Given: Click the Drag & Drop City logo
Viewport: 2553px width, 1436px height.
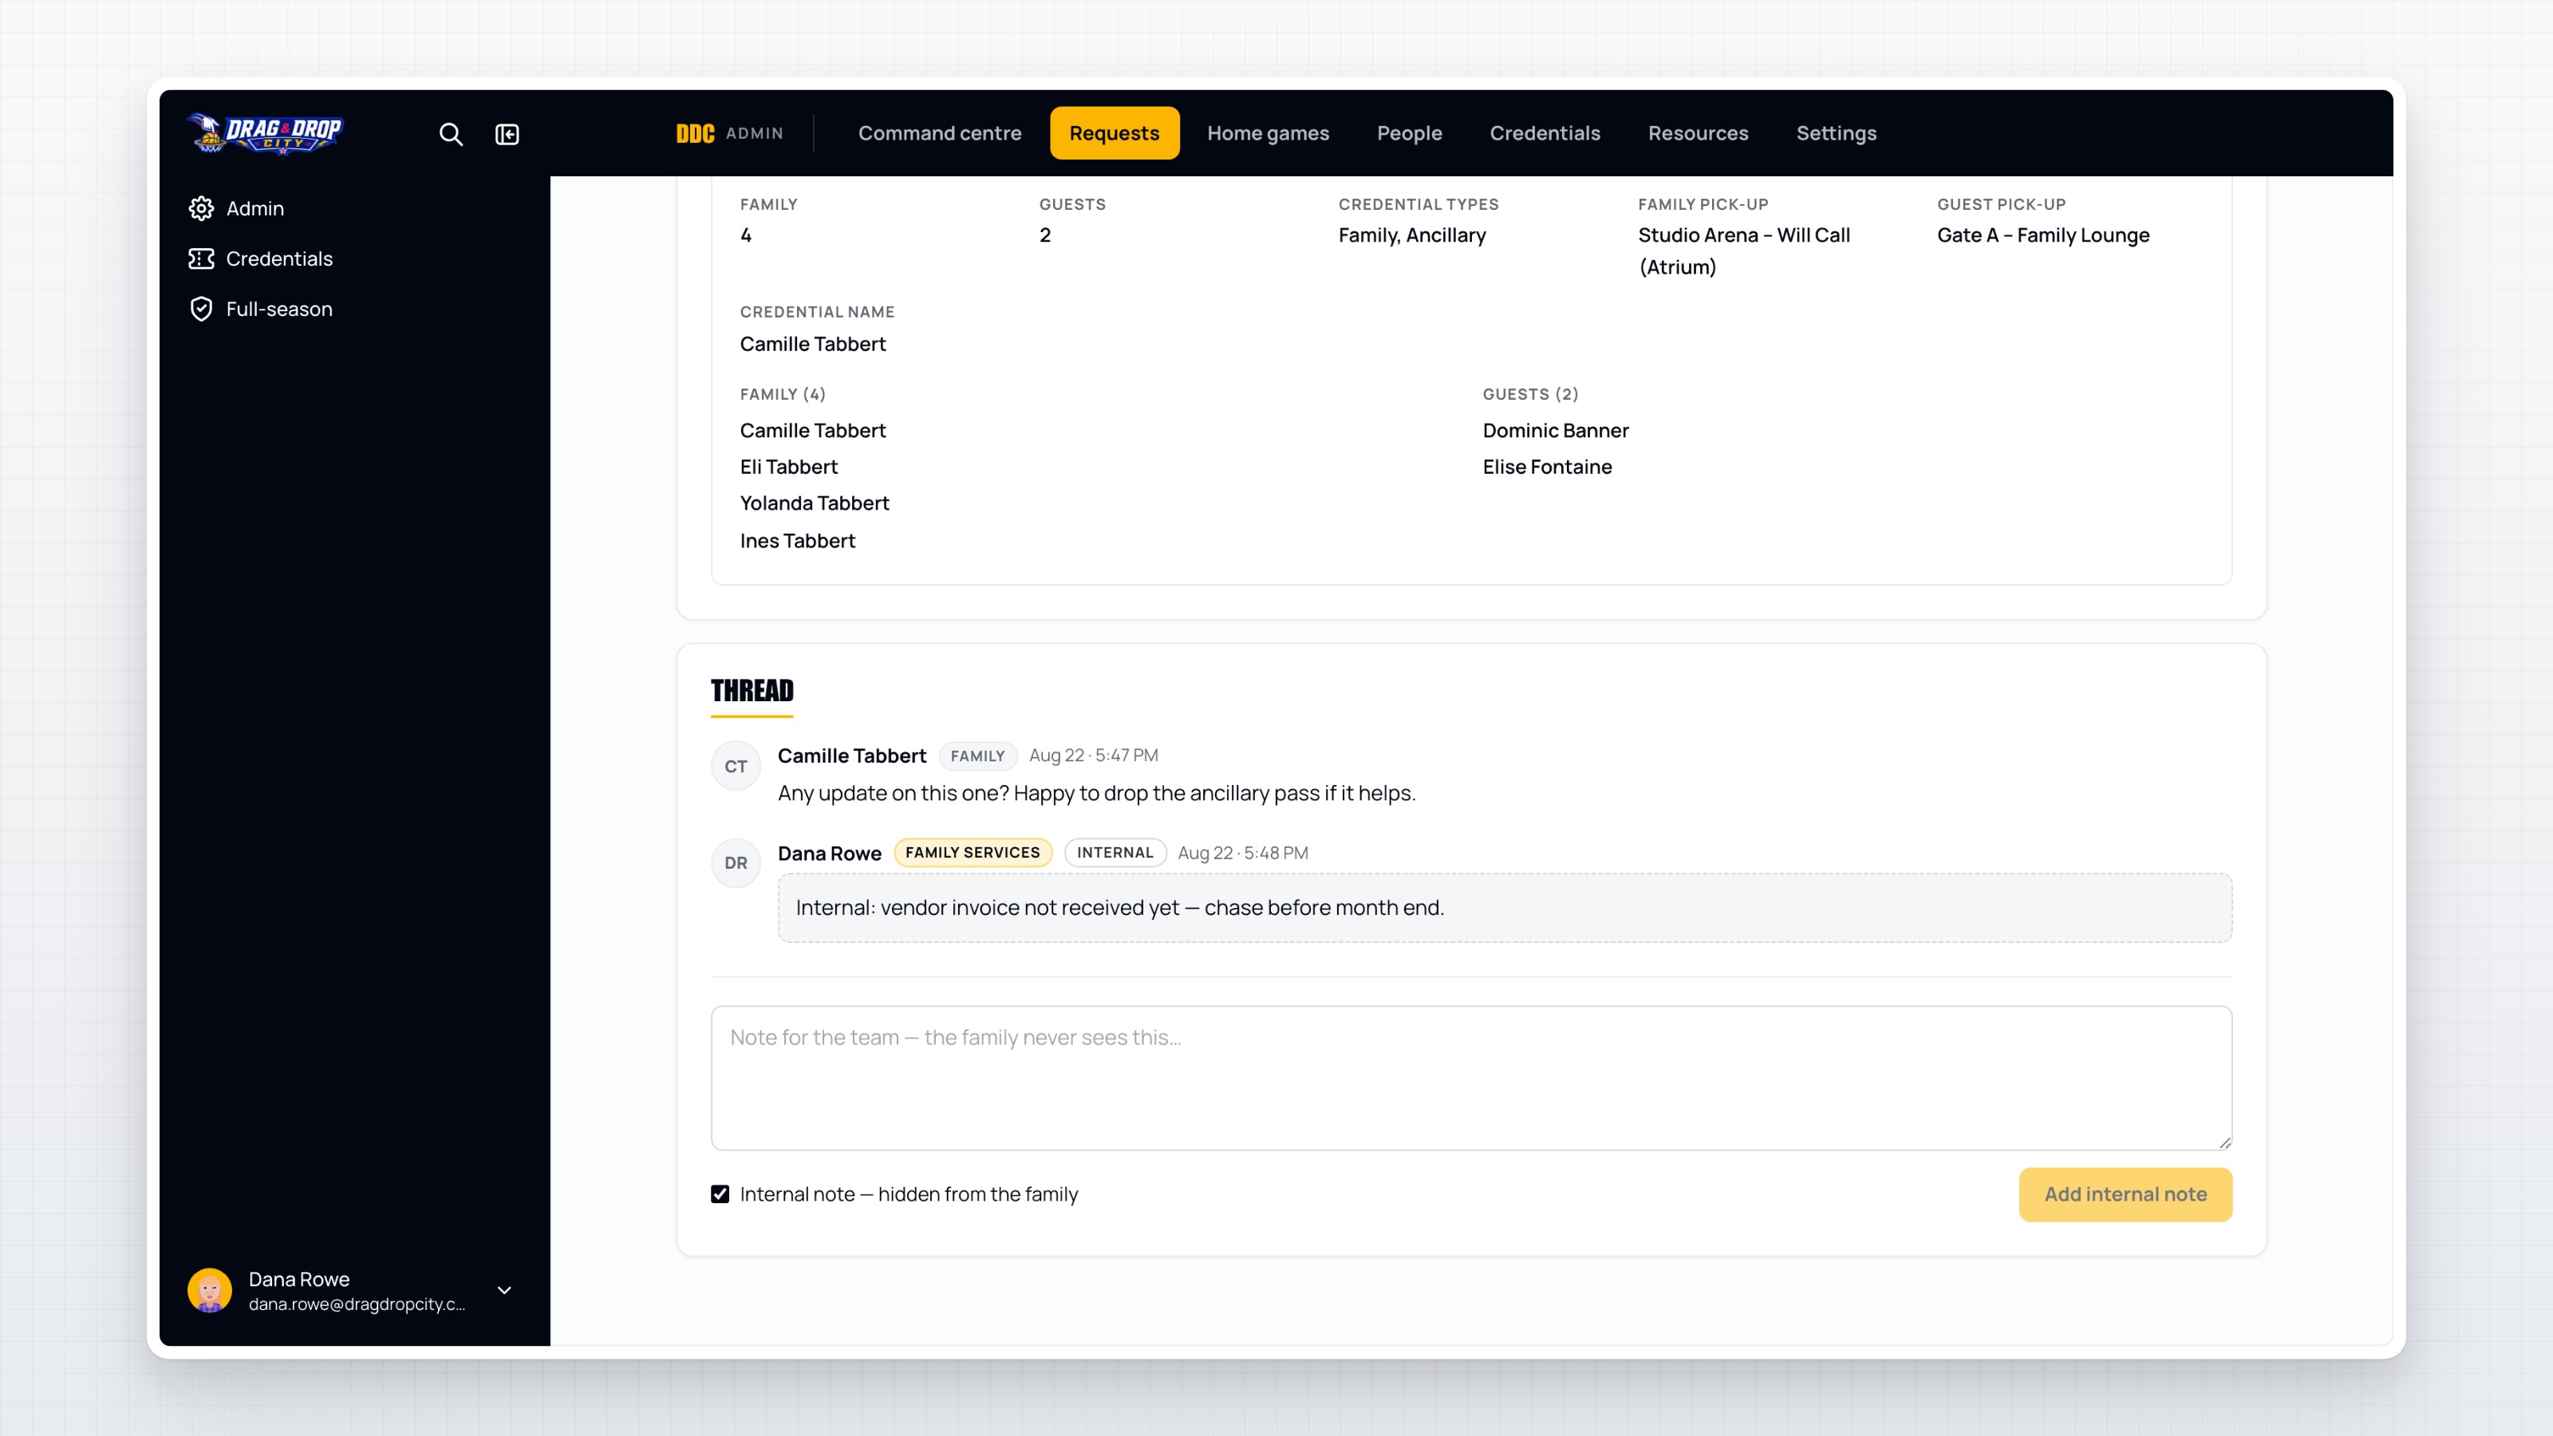Looking at the screenshot, I should (x=265, y=132).
